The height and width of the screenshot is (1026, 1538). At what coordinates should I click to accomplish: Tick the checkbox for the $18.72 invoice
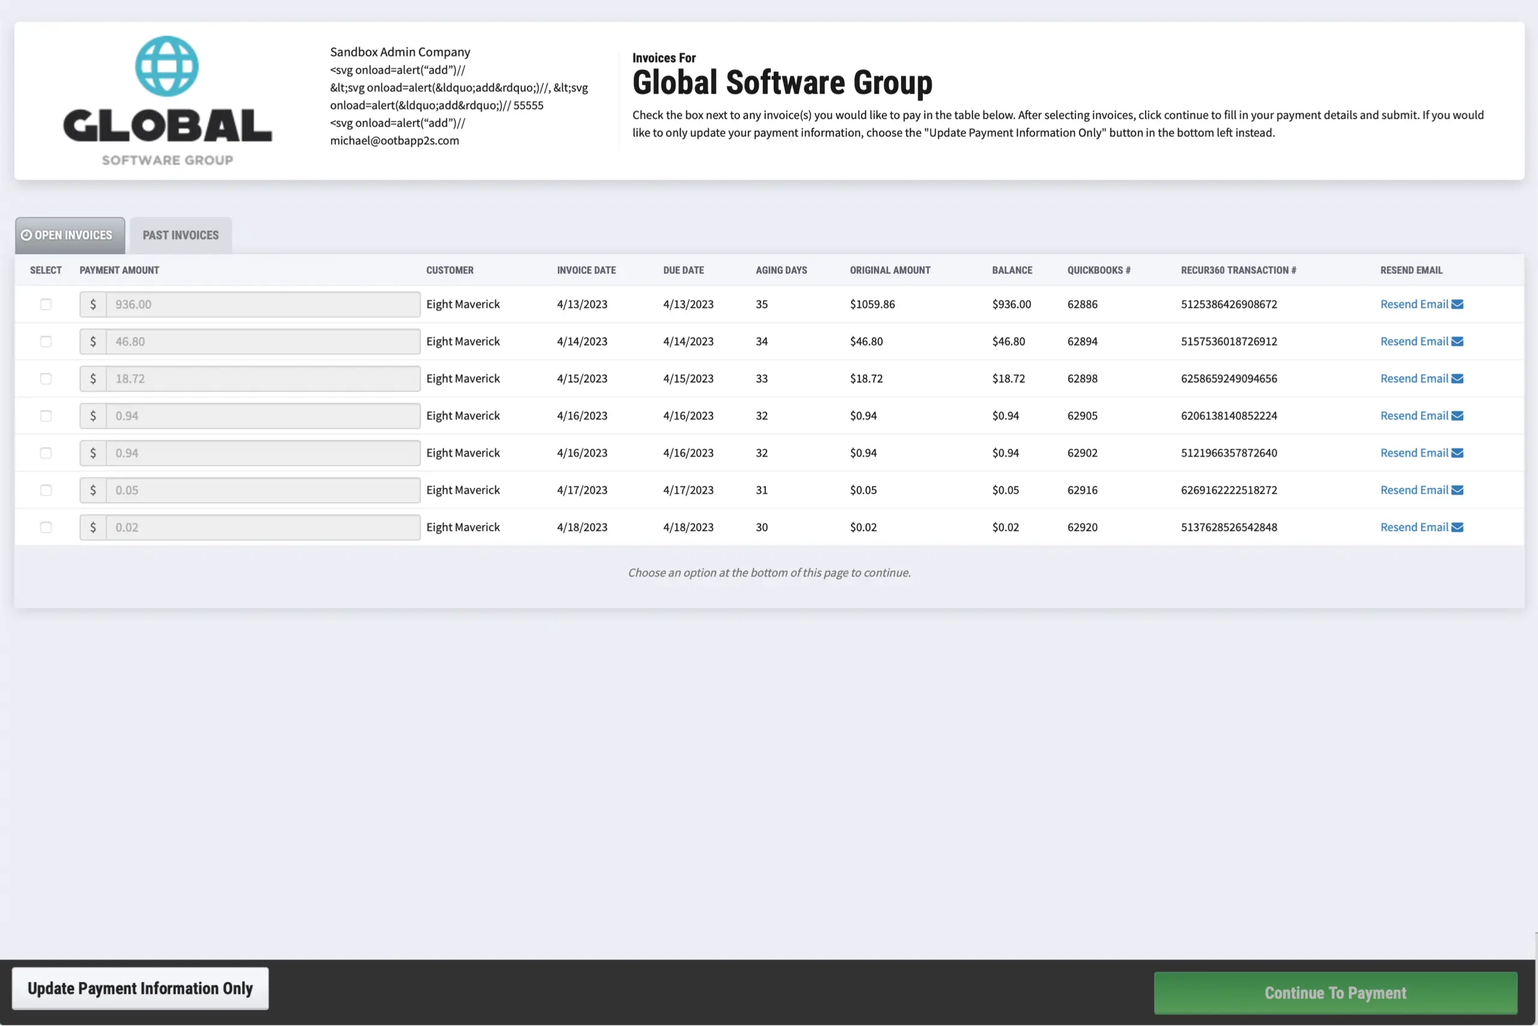coord(46,379)
